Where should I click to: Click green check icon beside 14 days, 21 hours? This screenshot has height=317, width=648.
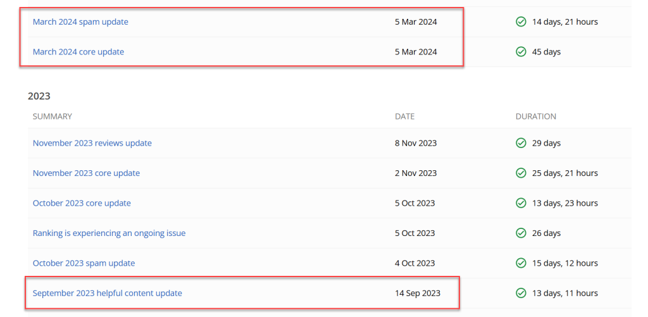pos(521,22)
